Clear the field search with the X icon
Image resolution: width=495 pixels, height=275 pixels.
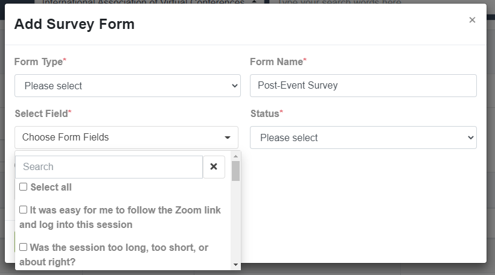click(x=214, y=167)
